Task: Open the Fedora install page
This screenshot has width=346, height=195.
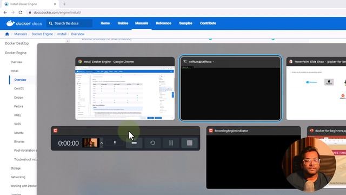Action: tap(18, 106)
